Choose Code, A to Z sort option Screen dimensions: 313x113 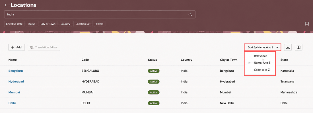pyautogui.click(x=262, y=70)
